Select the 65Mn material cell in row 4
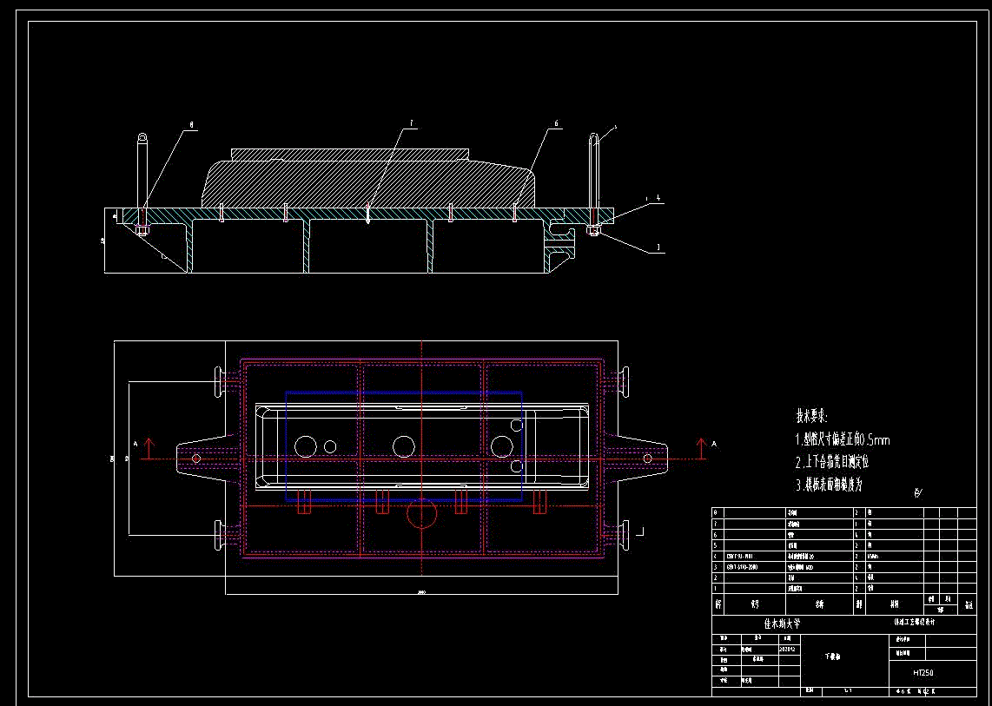992x706 pixels. tap(874, 556)
